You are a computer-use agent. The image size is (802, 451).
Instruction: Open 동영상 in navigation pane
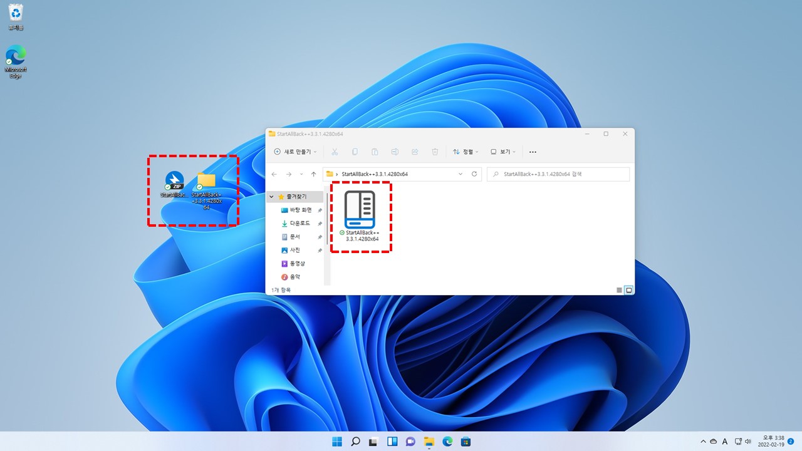click(294, 264)
